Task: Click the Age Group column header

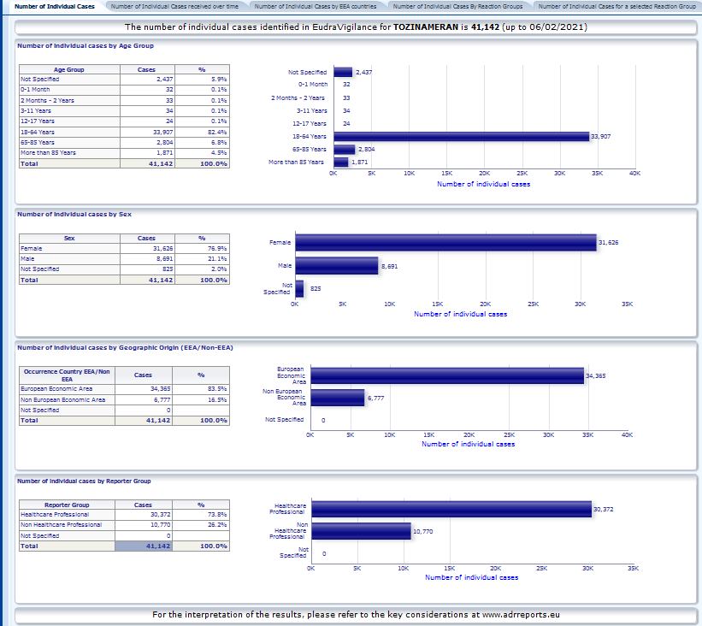Action: click(x=69, y=68)
